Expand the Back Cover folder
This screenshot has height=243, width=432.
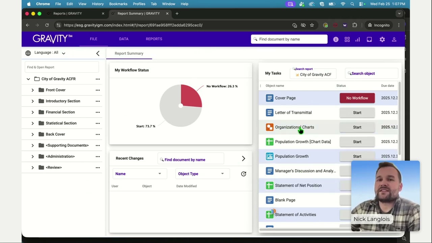pyautogui.click(x=32, y=134)
